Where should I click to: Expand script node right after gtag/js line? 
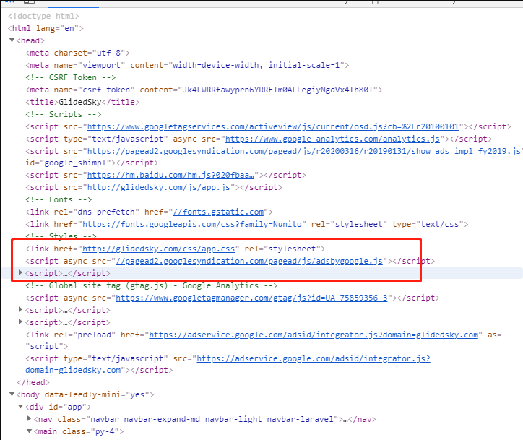[x=21, y=309]
